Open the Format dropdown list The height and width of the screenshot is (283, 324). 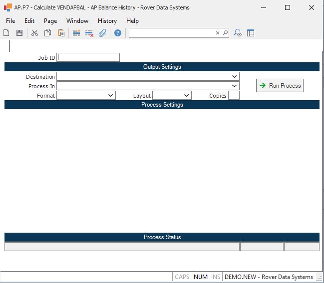tap(111, 95)
